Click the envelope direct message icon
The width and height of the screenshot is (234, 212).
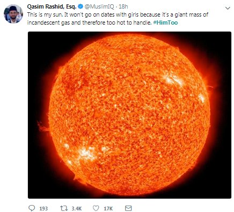[128, 208]
